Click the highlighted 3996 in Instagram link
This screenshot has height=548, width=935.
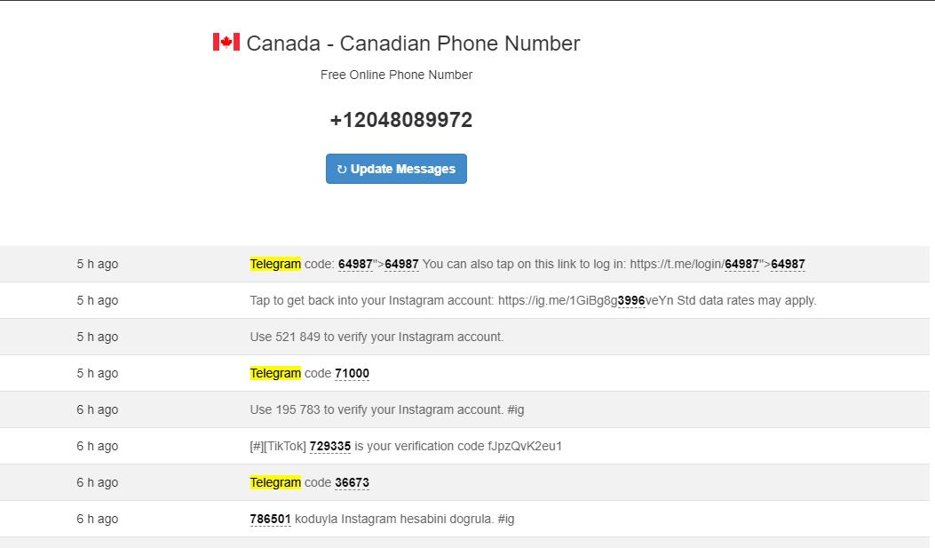631,300
